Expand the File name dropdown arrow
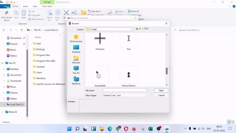Viewport: 236px width, 133px height. pyautogui.click(x=147, y=90)
